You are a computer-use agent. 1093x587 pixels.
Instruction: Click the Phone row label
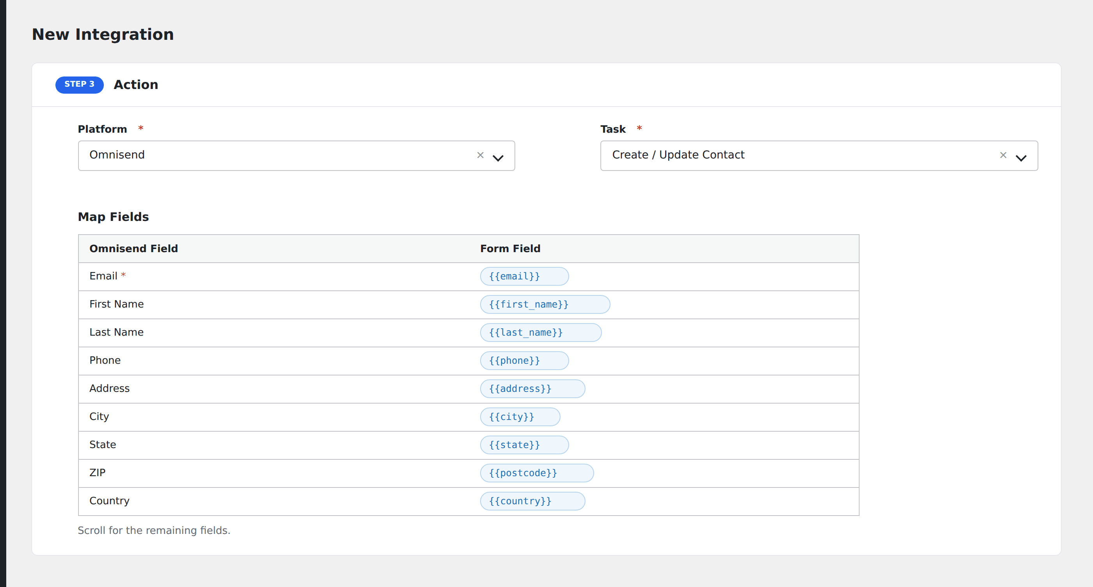tap(105, 361)
